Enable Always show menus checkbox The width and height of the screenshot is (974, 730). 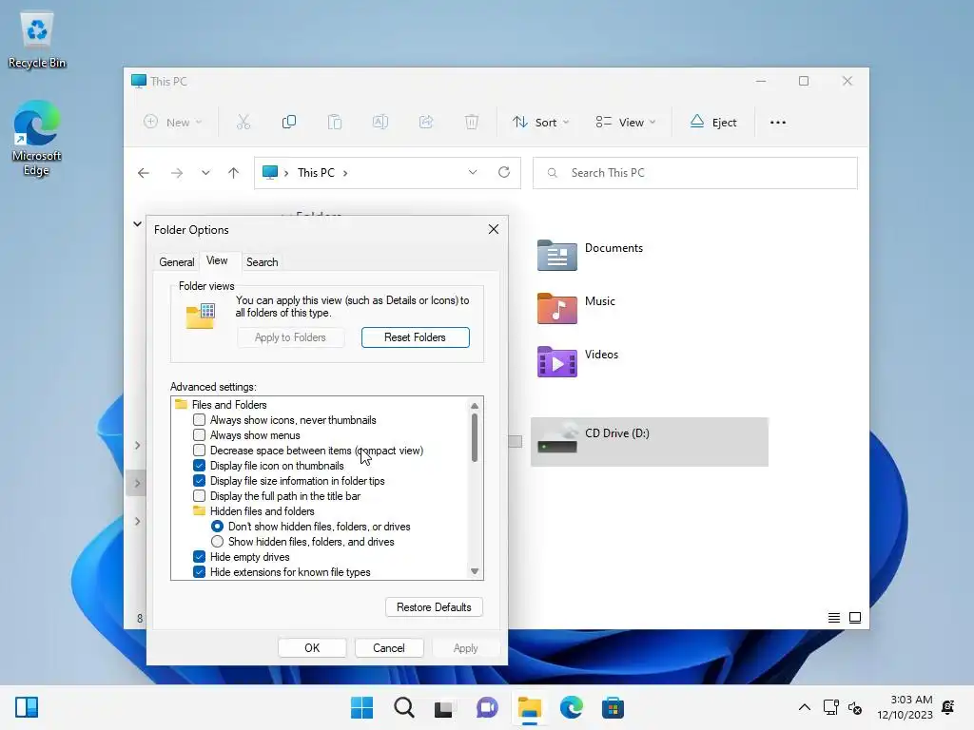click(x=200, y=435)
